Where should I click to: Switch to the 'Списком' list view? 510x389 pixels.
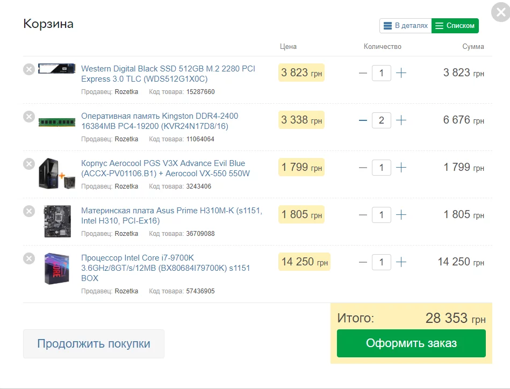click(x=455, y=26)
